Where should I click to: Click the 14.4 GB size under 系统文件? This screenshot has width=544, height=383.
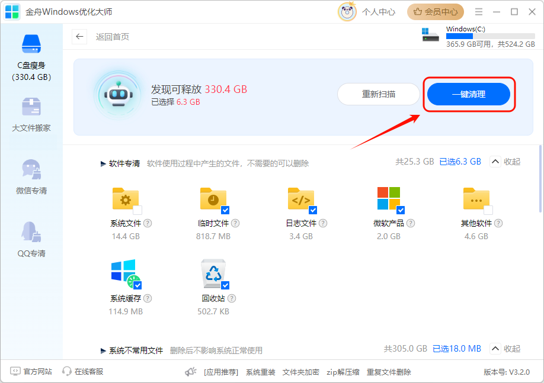click(126, 236)
